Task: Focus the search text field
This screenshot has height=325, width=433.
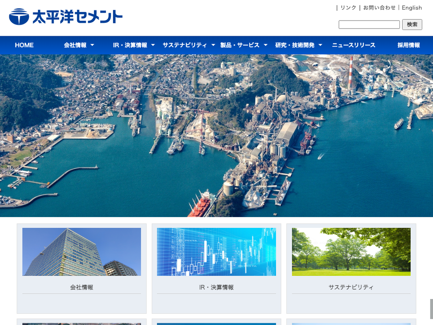Action: click(x=369, y=25)
